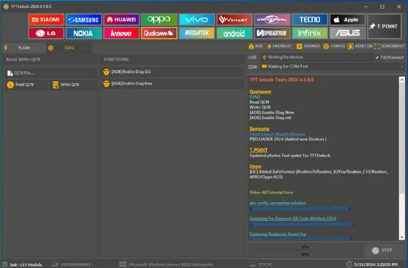Open the FASTBOOT toolbar option
The width and height of the screenshot is (408, 268).
point(280,46)
